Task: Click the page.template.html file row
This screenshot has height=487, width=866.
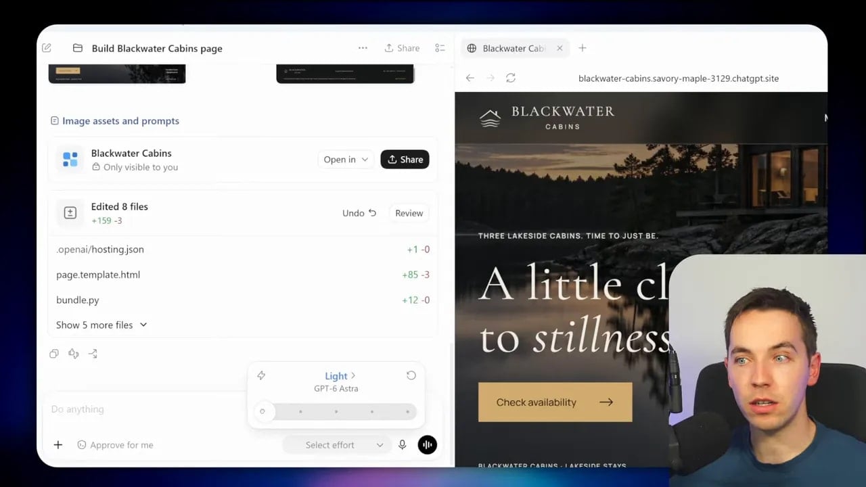Action: [242, 275]
